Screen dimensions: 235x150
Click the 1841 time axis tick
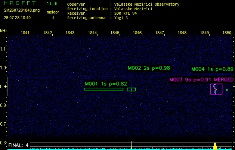pos(25,33)
